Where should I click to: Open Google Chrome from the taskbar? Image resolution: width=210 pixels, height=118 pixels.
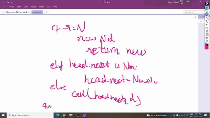pyautogui.click(x=64, y=115)
